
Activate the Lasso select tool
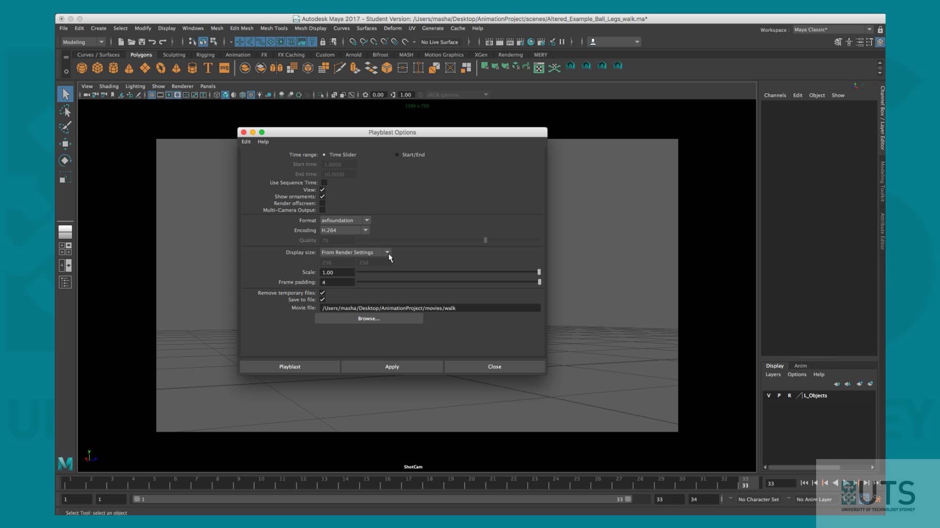coord(65,111)
